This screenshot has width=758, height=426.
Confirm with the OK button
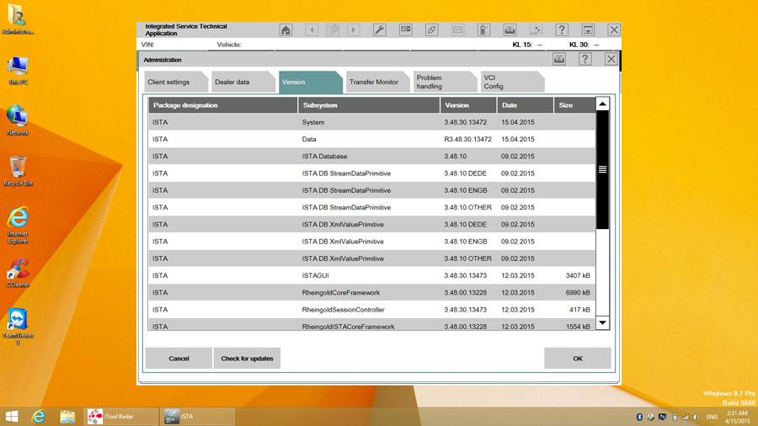tap(578, 359)
